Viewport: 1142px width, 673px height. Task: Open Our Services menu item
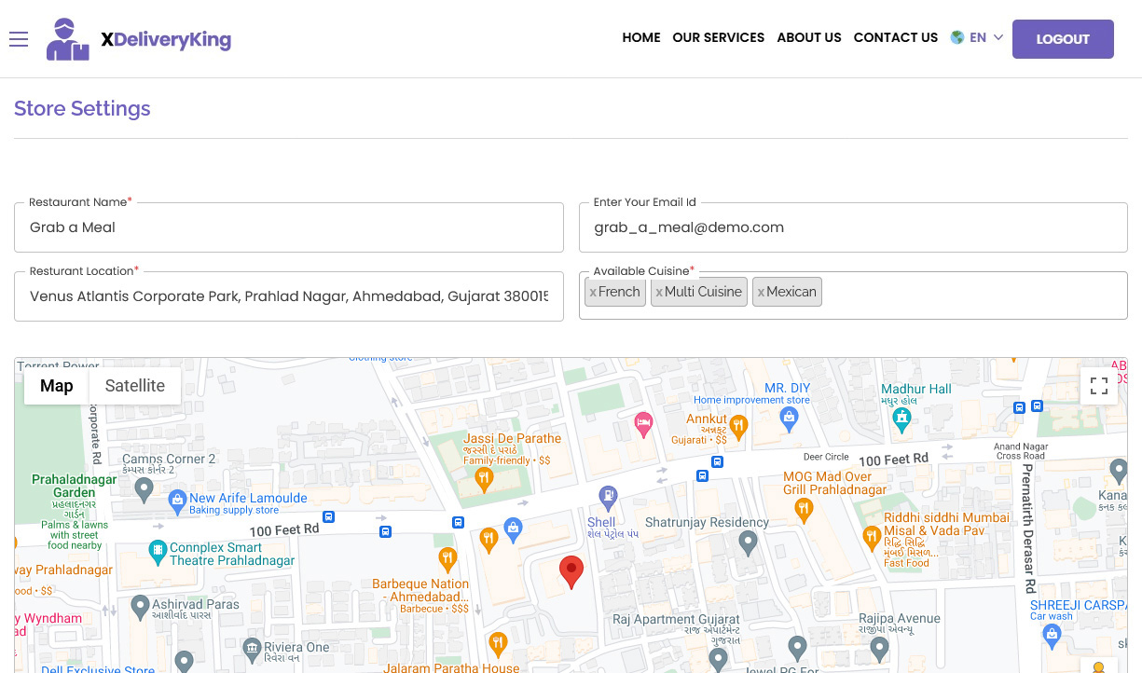click(718, 38)
